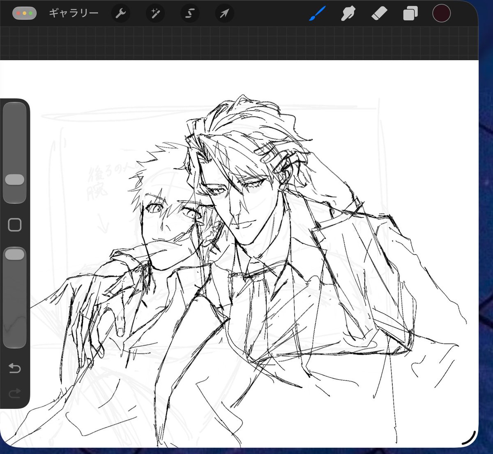Click the canvas corner resize handle arc

469,438
